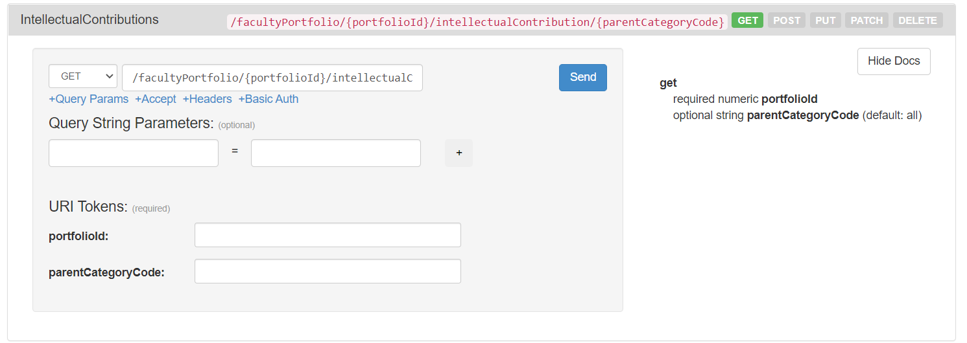Viewport: 967px width, 343px height.
Task: Click the query parameter value field
Action: 335,153
